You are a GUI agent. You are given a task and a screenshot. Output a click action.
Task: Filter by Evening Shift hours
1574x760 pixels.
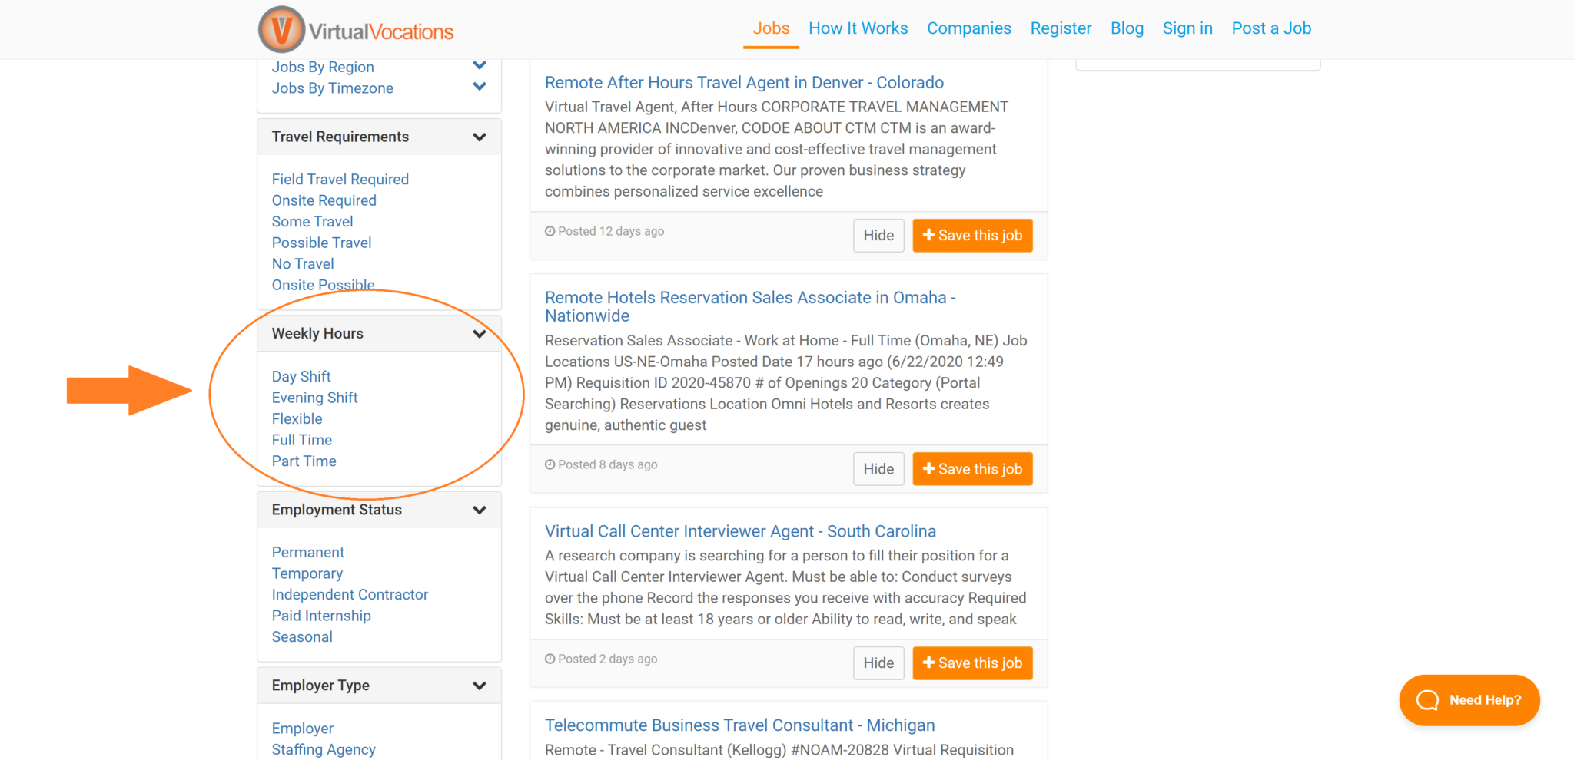point(314,398)
